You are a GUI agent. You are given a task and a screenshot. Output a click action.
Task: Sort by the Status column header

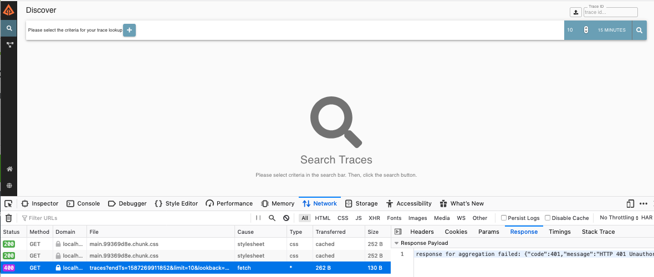tap(13, 232)
